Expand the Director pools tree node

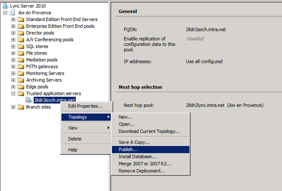[13, 33]
